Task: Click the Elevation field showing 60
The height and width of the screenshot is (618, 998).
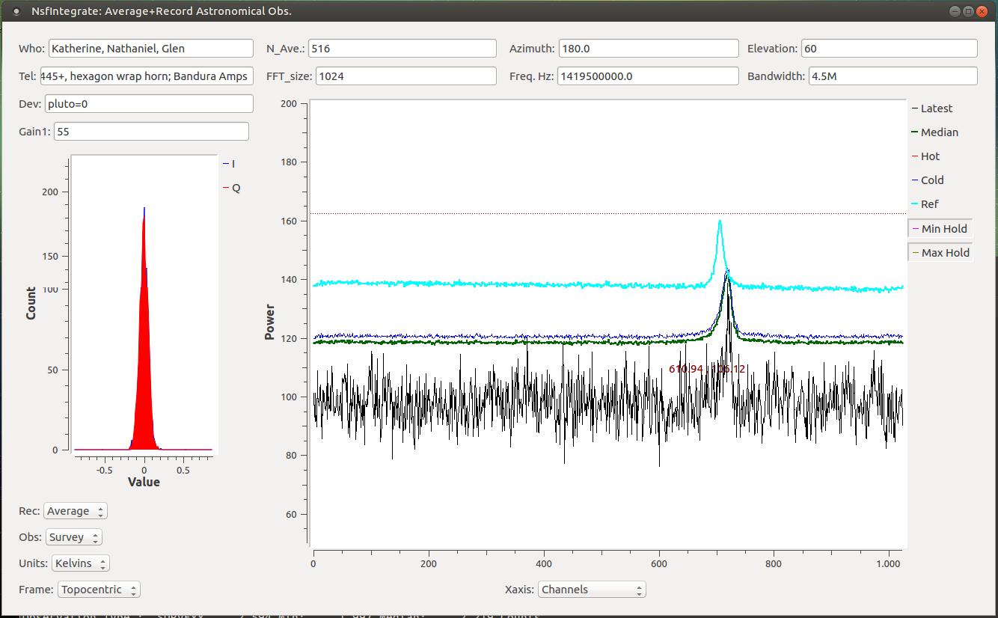Action: (889, 49)
